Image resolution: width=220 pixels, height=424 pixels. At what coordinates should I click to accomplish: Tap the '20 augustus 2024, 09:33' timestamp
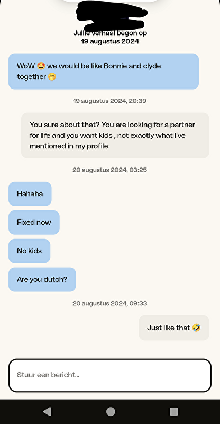[109, 303]
